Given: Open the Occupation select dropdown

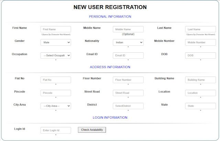Looking at the screenshot, I should 56,55.
